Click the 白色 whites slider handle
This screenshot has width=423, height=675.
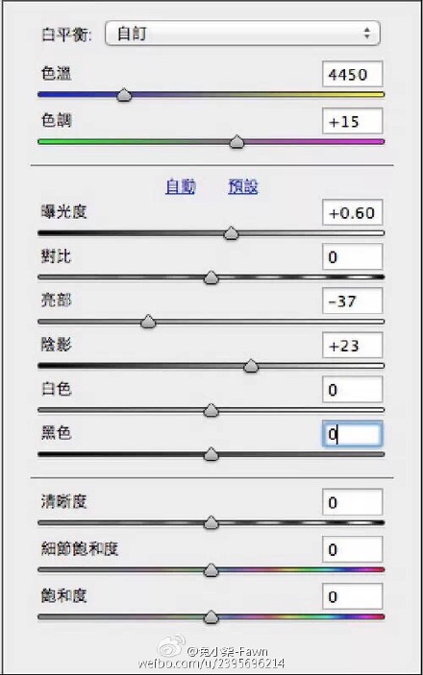[x=211, y=410]
